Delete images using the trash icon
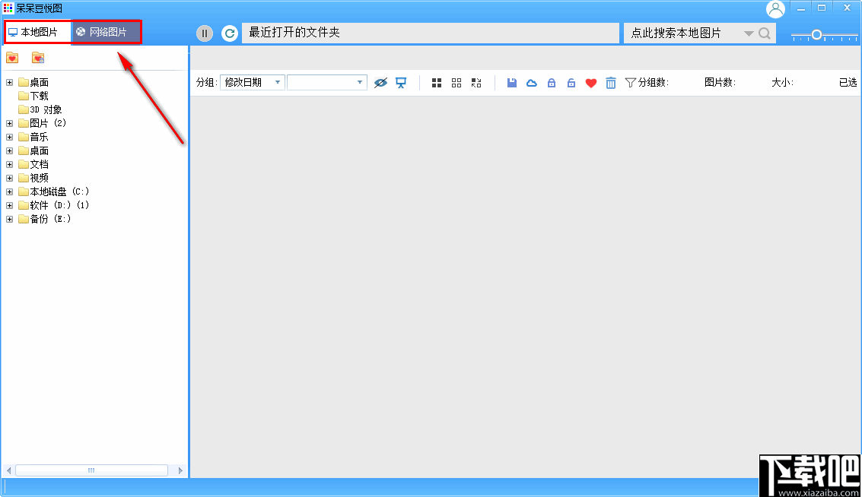The image size is (862, 497). pyautogui.click(x=611, y=83)
